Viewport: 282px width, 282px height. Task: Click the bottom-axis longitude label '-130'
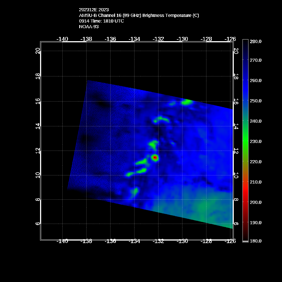coord(182,241)
